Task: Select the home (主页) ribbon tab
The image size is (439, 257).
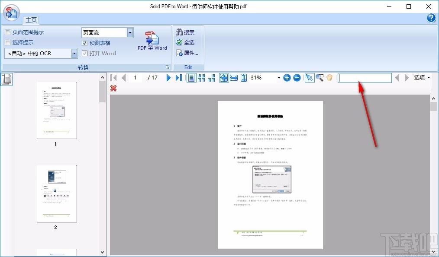Action: pyautogui.click(x=31, y=20)
